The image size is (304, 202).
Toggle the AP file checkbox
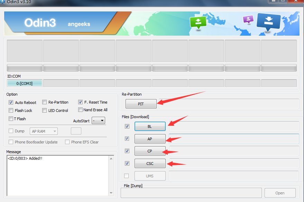click(127, 139)
